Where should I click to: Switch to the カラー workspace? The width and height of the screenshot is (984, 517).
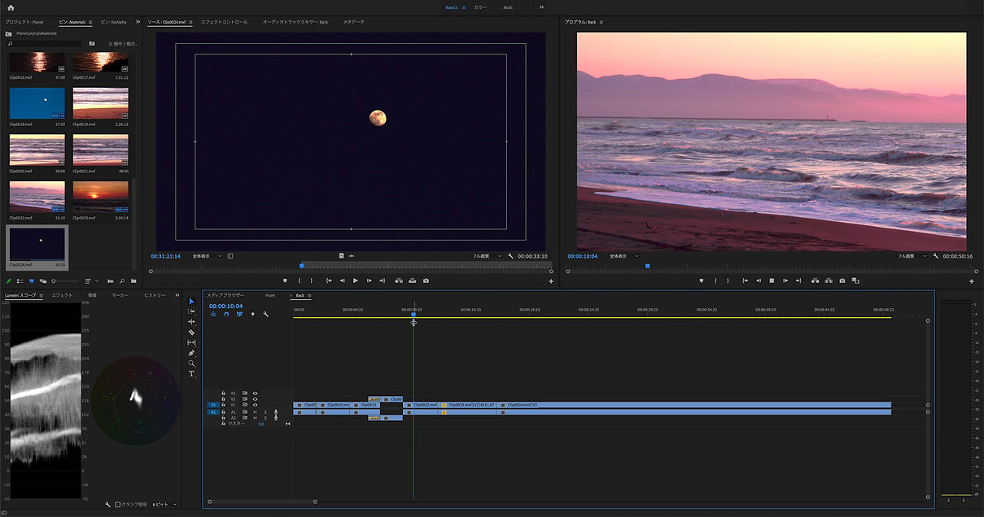(x=480, y=7)
